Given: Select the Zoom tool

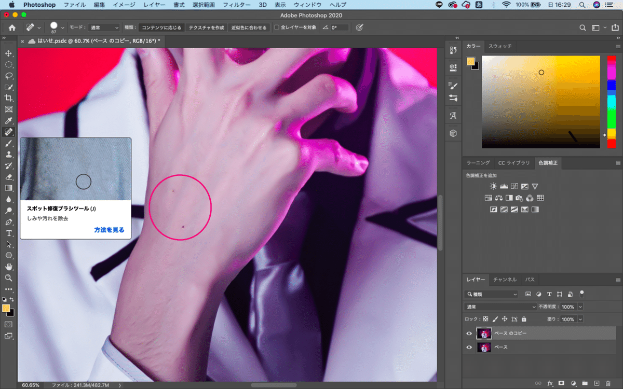Looking at the screenshot, I should click(8, 277).
